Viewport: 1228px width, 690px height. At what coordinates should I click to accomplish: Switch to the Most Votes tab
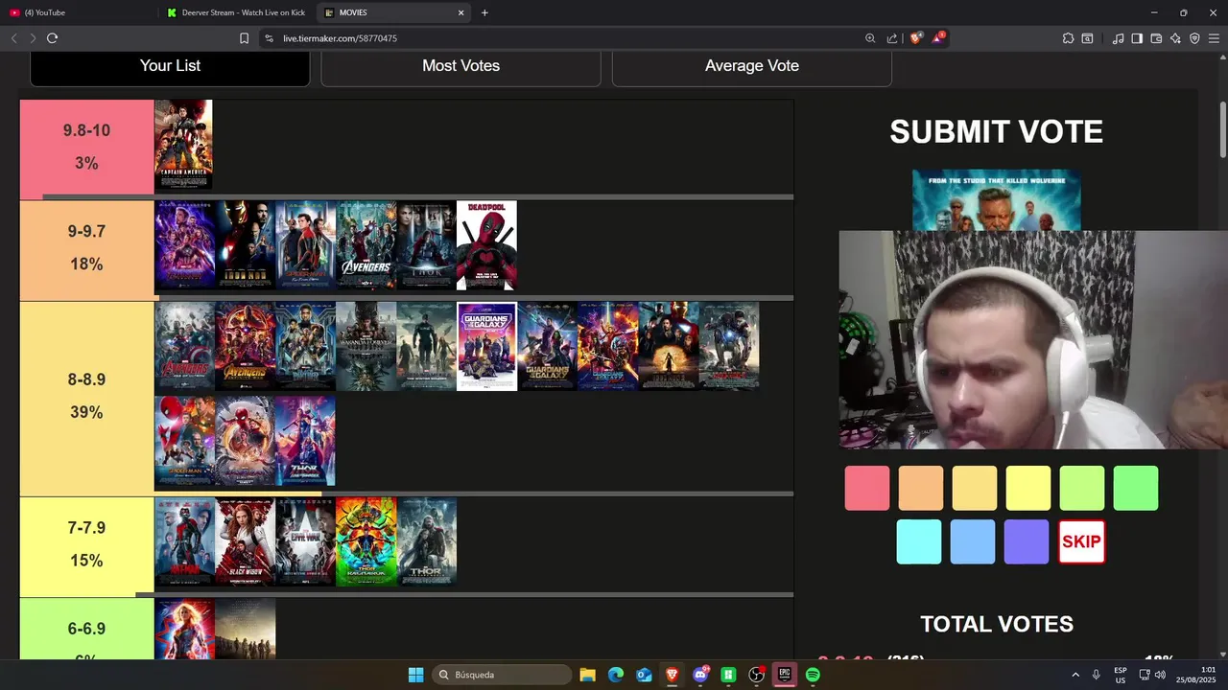click(460, 66)
